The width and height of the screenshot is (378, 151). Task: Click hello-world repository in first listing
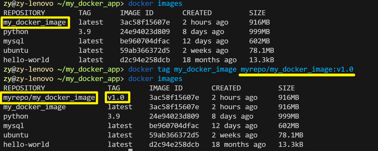tap(26, 60)
